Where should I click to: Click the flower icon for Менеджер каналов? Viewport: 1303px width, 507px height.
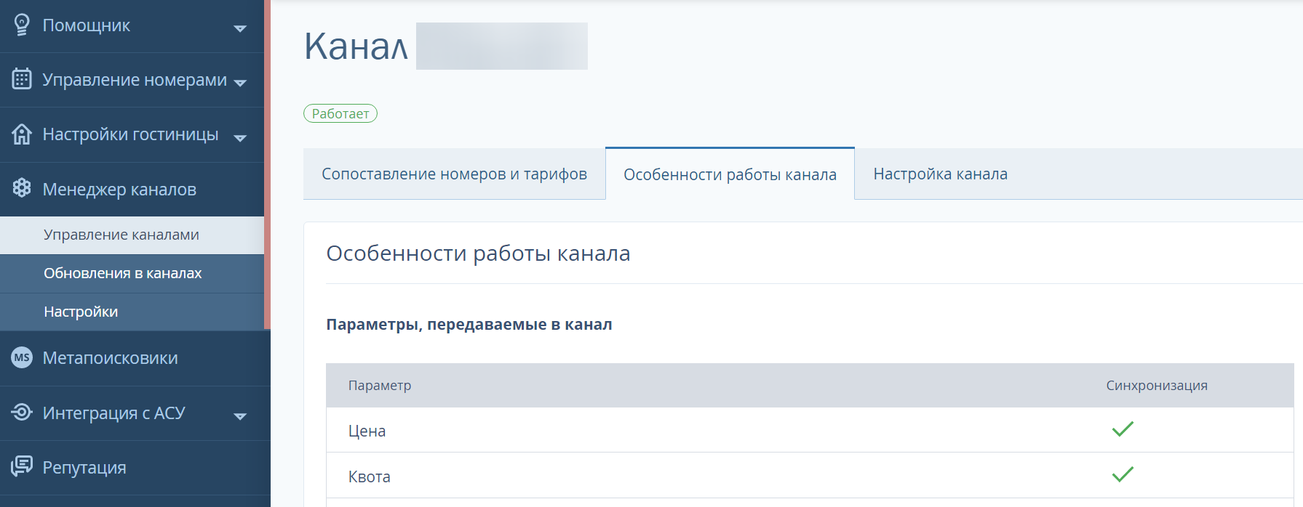(x=22, y=188)
